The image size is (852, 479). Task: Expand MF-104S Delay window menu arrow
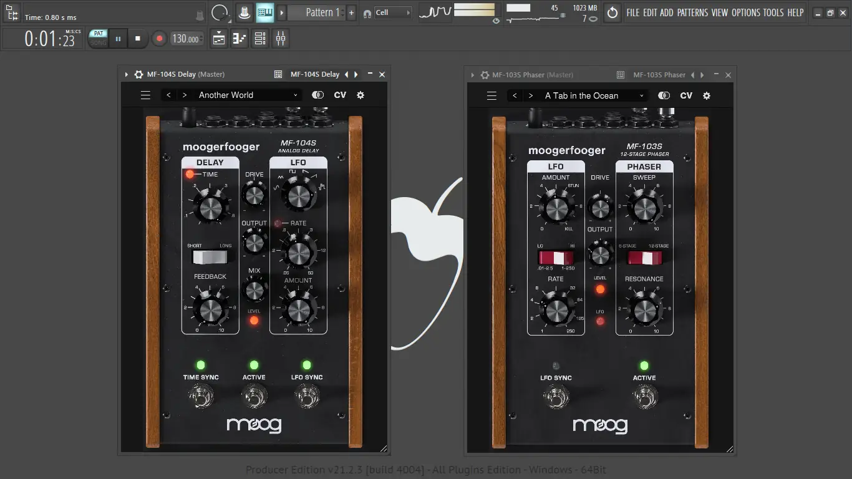click(127, 74)
